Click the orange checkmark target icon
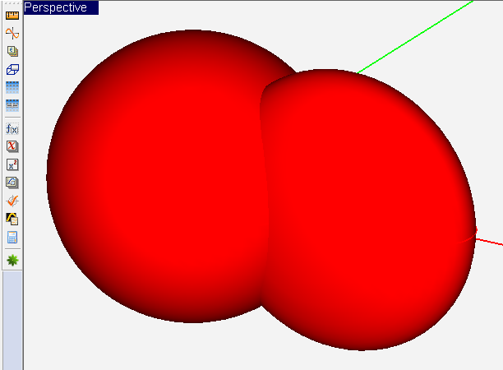Viewport: 503px width, 370px height. coord(12,201)
